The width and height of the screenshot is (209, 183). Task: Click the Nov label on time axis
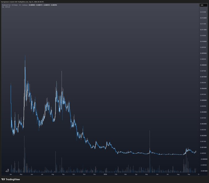point(84,174)
